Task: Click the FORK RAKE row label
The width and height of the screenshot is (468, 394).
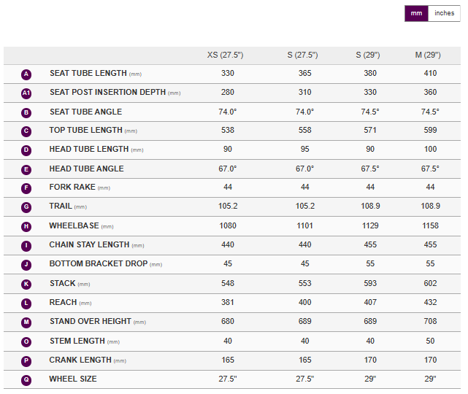Action: pos(72,188)
